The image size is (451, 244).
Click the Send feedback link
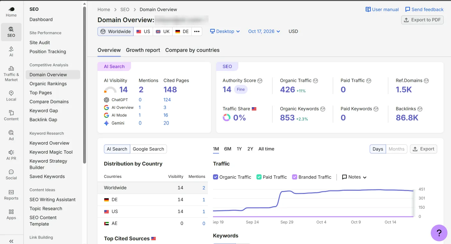coord(424,10)
